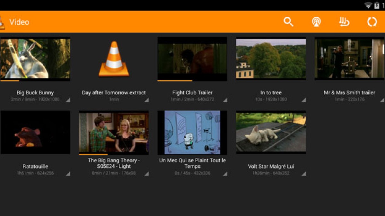This screenshot has height=216, width=385.
Task: Click '1min / 2min - 640x272' info
Action: click(x=193, y=100)
